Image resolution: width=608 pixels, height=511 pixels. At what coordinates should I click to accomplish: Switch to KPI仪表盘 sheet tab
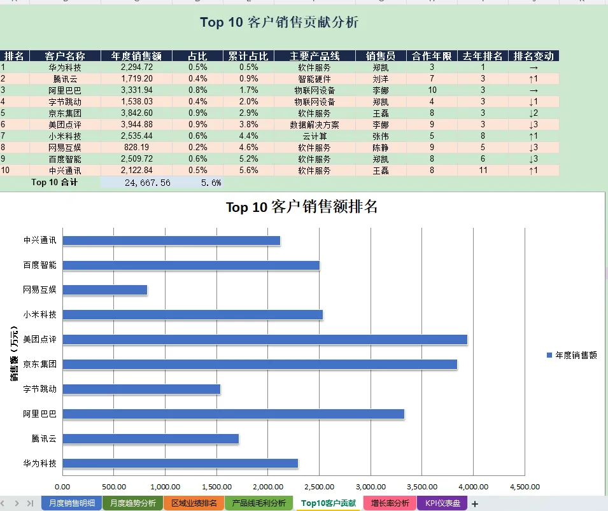coord(442,503)
